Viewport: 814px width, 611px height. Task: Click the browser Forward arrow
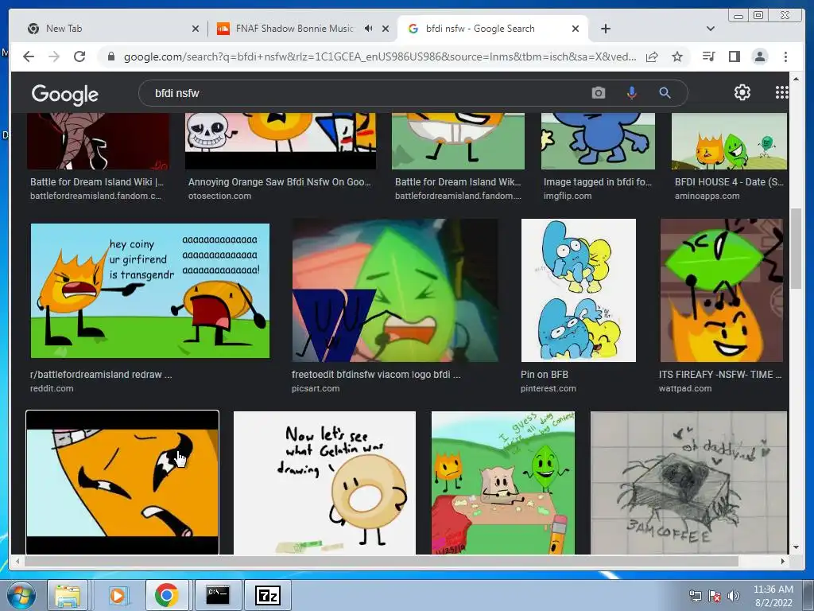click(54, 56)
